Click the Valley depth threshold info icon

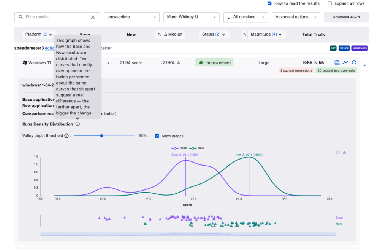pyautogui.click(x=66, y=136)
